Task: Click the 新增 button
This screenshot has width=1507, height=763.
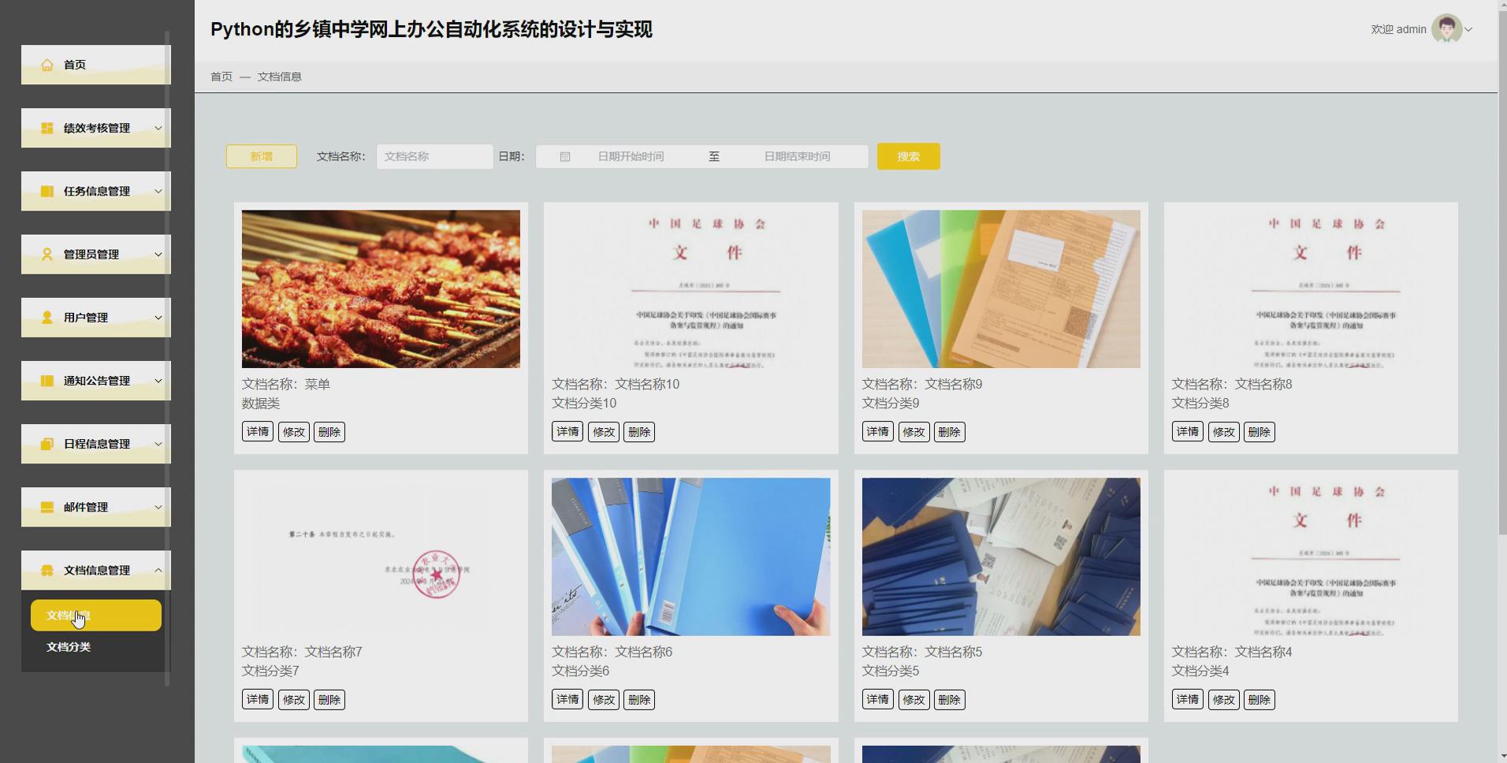Action: coord(261,156)
